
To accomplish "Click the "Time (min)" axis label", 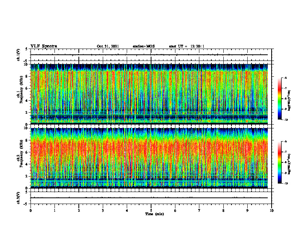I will [x=155, y=214].
